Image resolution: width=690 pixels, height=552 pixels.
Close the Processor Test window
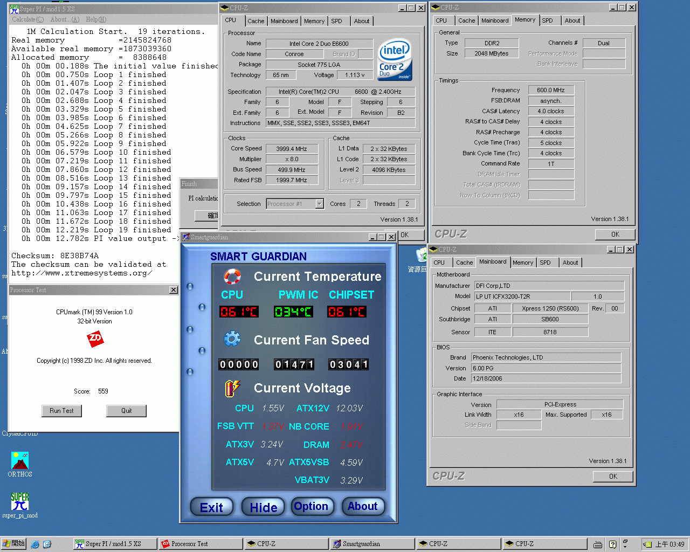(x=174, y=290)
